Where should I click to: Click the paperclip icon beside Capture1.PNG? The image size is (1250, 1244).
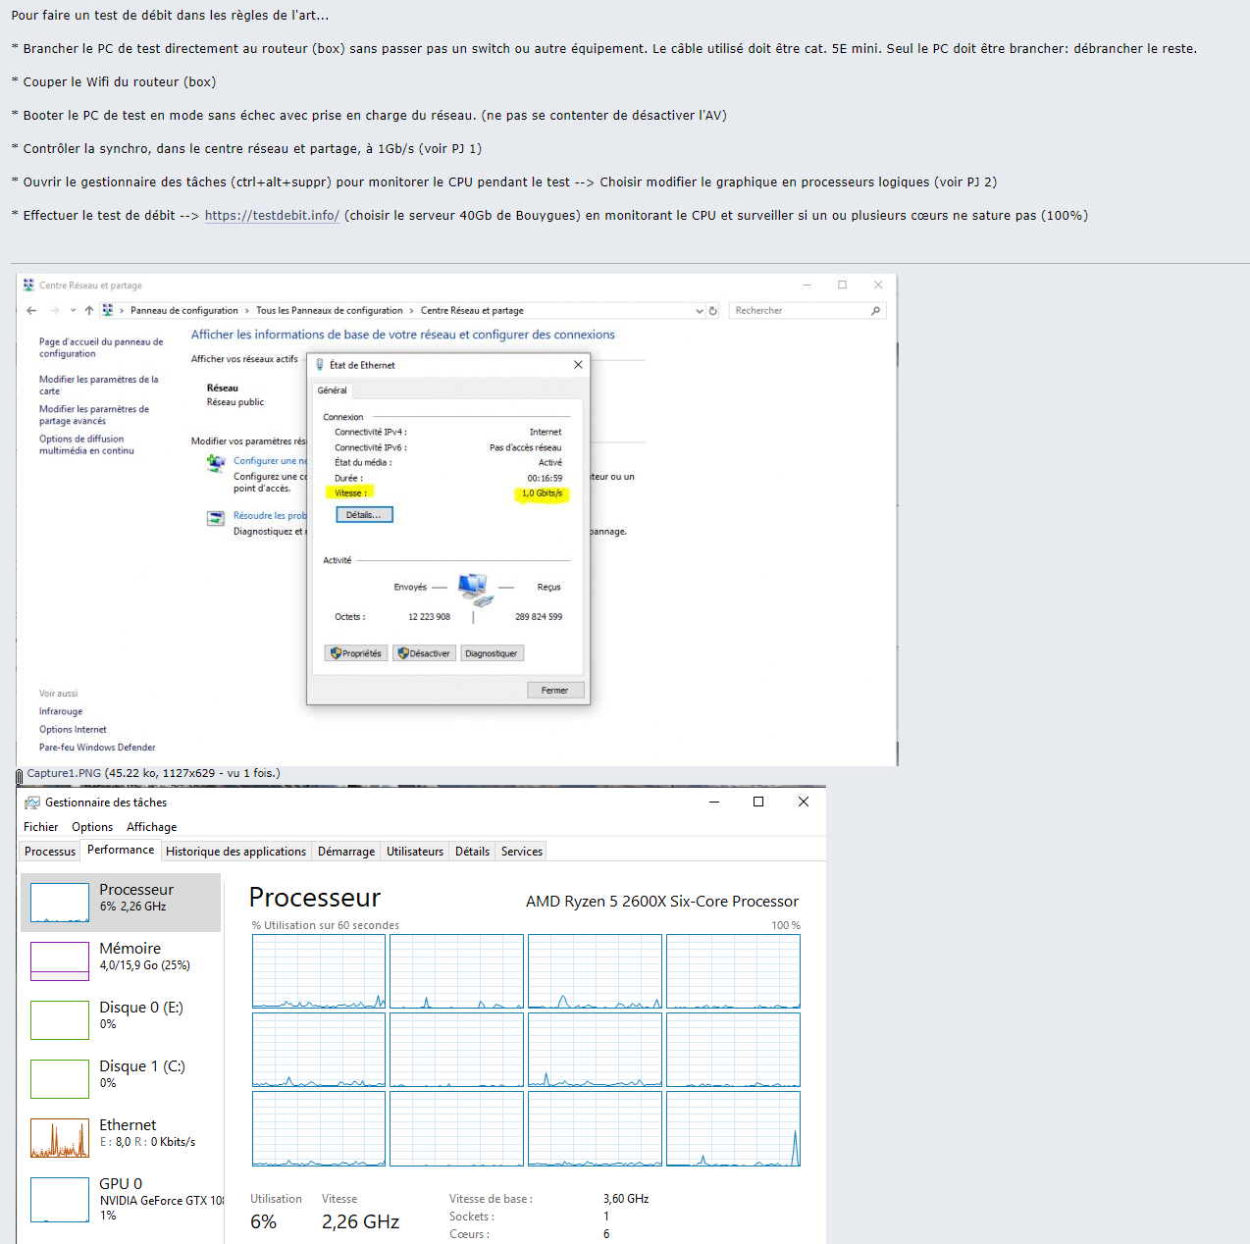click(20, 776)
